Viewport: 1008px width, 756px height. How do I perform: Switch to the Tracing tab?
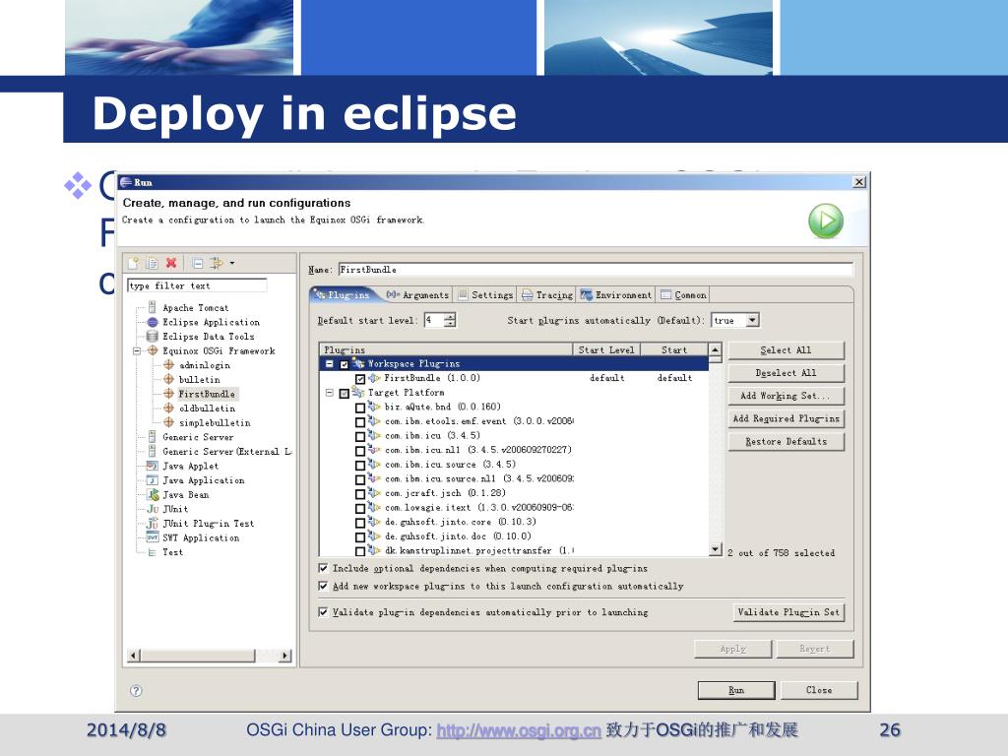point(547,294)
